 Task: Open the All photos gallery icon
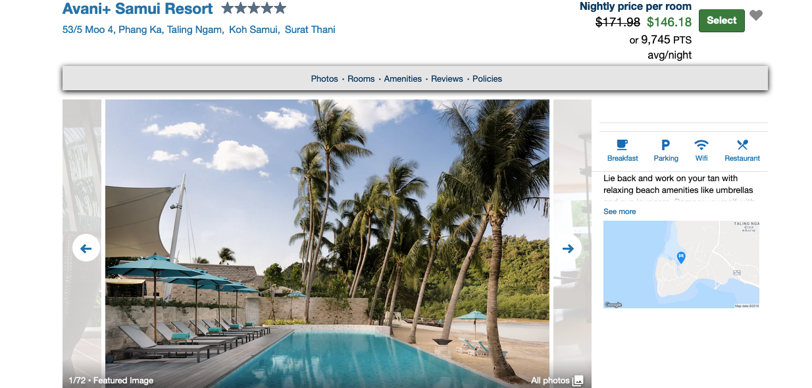click(578, 380)
